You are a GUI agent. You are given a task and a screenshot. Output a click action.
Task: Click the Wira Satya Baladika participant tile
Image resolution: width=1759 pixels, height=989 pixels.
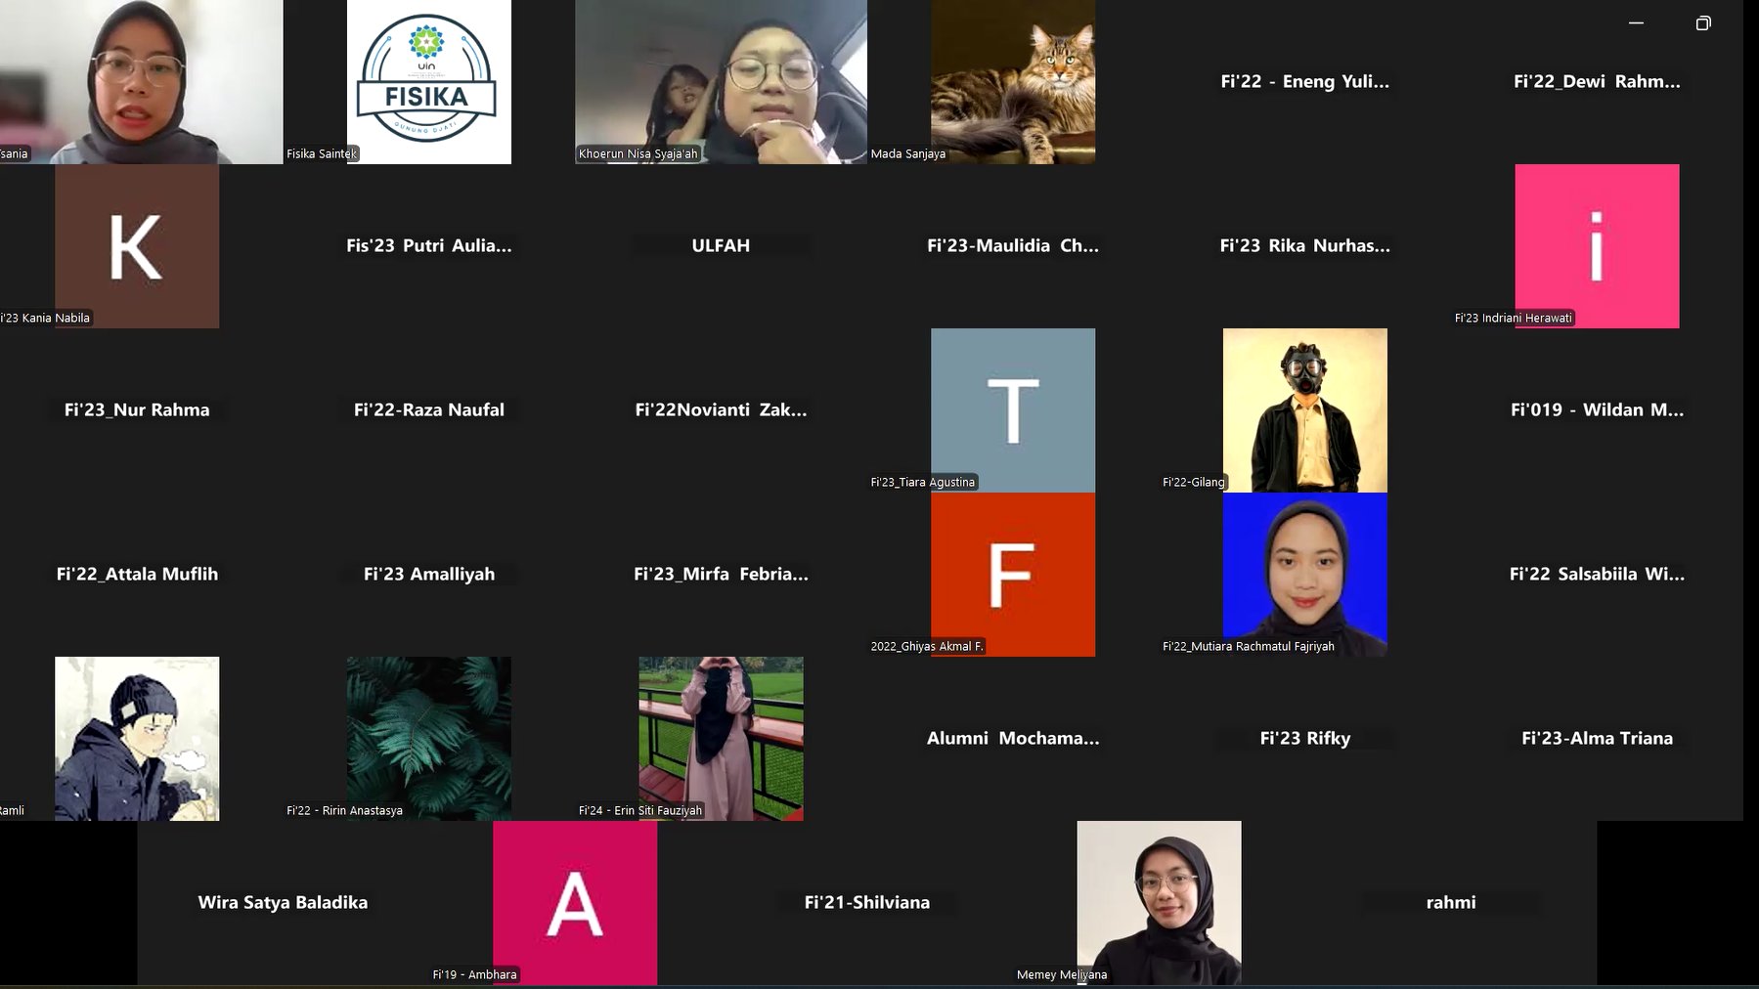click(x=283, y=903)
